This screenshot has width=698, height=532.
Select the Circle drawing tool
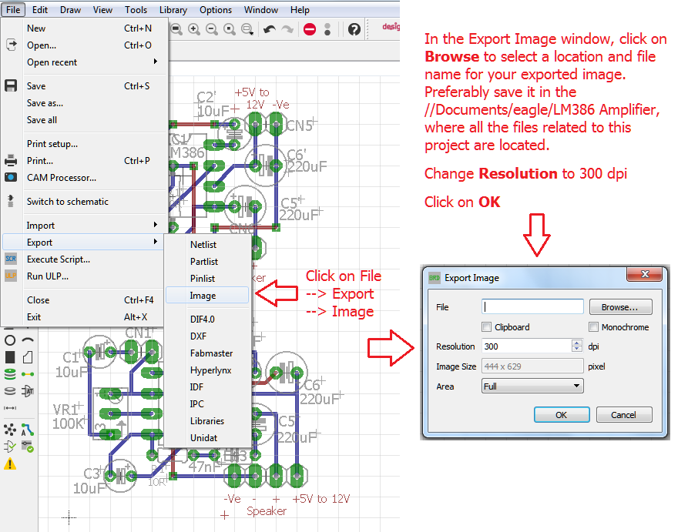click(9, 340)
